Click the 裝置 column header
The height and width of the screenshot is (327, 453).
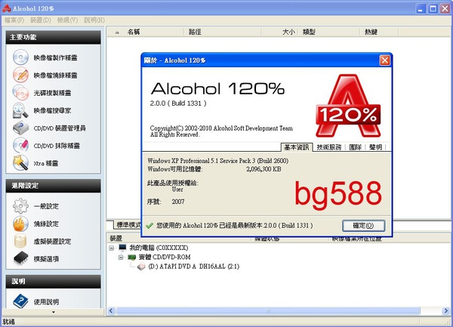[180, 239]
